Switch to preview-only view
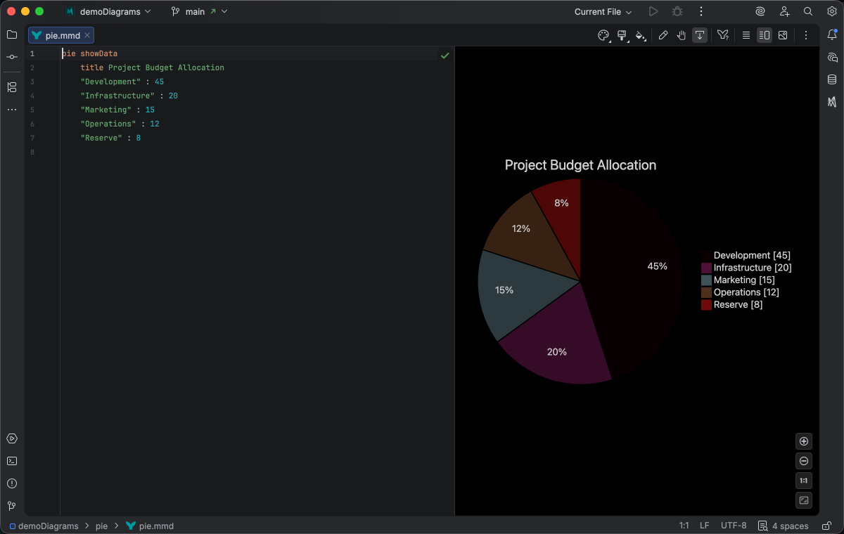844x534 pixels. [x=783, y=35]
